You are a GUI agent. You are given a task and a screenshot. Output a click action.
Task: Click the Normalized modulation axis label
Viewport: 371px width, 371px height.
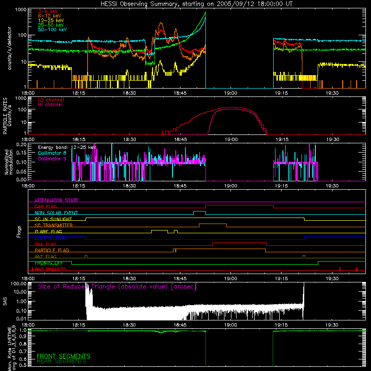click(x=9, y=162)
